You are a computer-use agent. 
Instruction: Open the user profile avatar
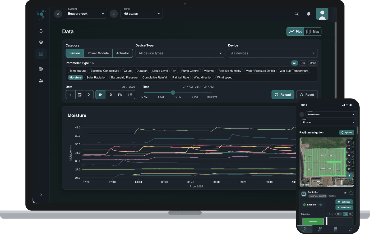tap(322, 14)
